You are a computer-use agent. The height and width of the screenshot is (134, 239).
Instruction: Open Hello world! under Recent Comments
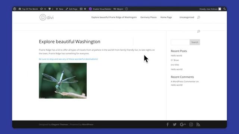point(177,85)
